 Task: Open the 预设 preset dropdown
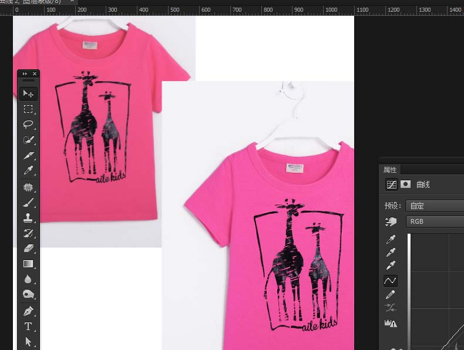(435, 206)
